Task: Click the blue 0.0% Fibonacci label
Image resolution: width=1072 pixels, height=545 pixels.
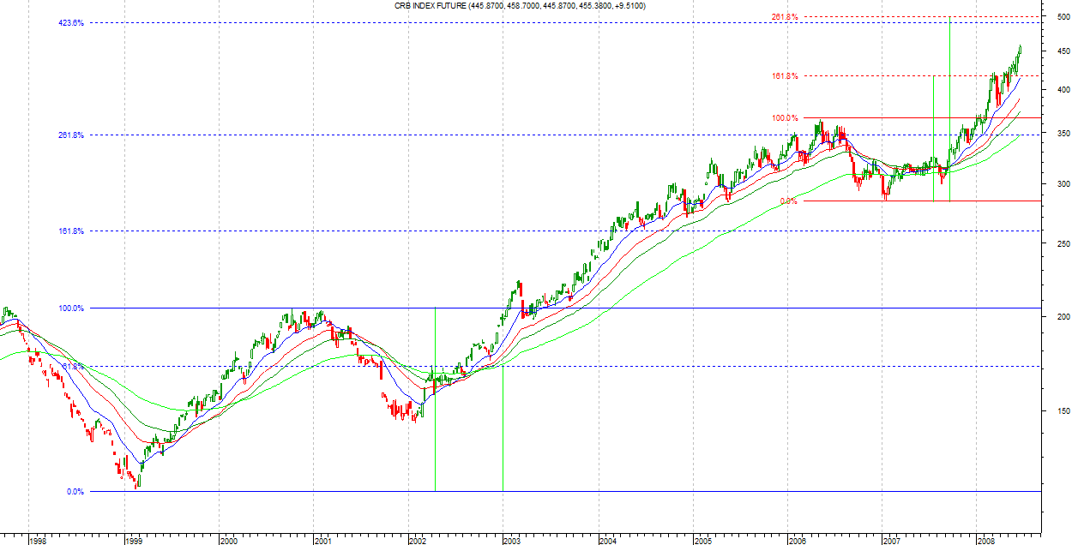Action: (75, 491)
